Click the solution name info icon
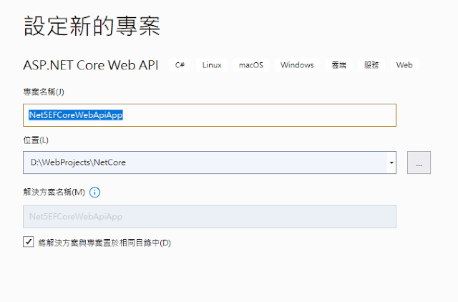The image size is (458, 302). [94, 193]
